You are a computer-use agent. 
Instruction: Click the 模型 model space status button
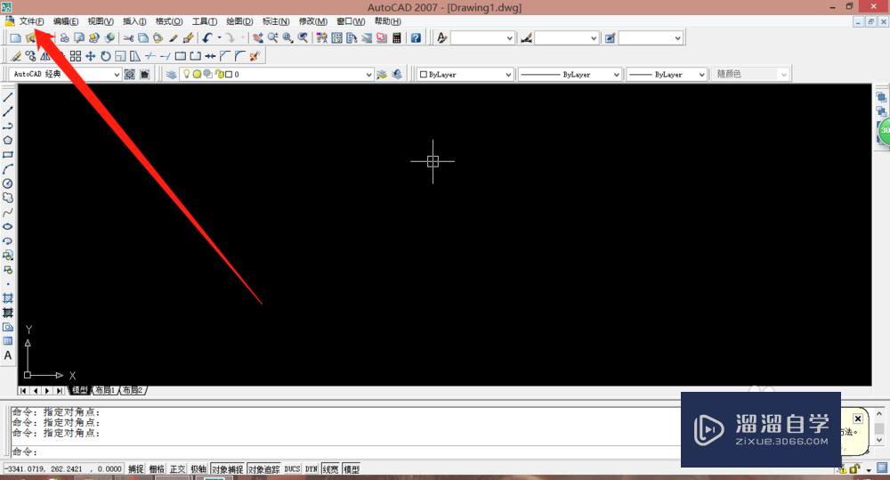352,469
